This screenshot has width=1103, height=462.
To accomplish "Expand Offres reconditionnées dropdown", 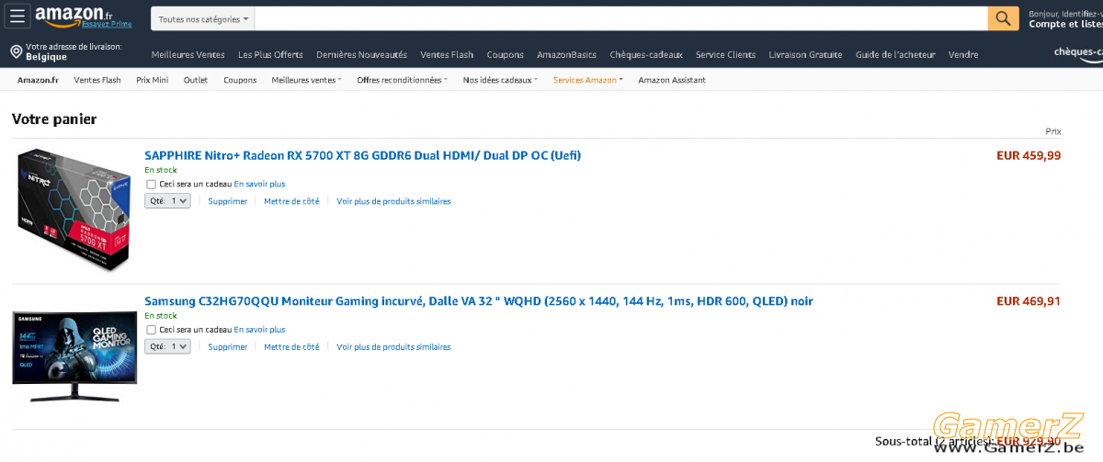I will (403, 80).
